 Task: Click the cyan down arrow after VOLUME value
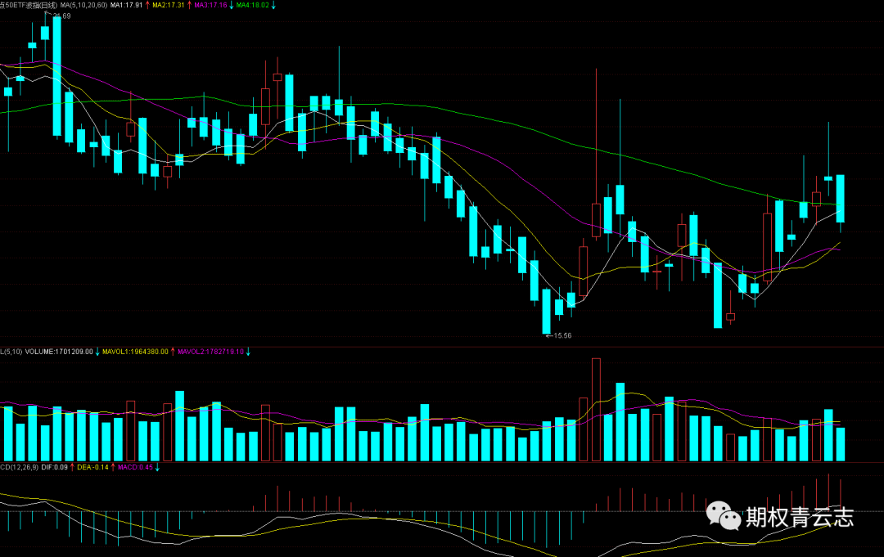tap(97, 352)
